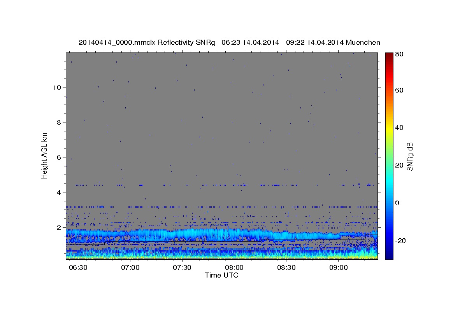Click the 'Height AGL km' axis label

44,155
